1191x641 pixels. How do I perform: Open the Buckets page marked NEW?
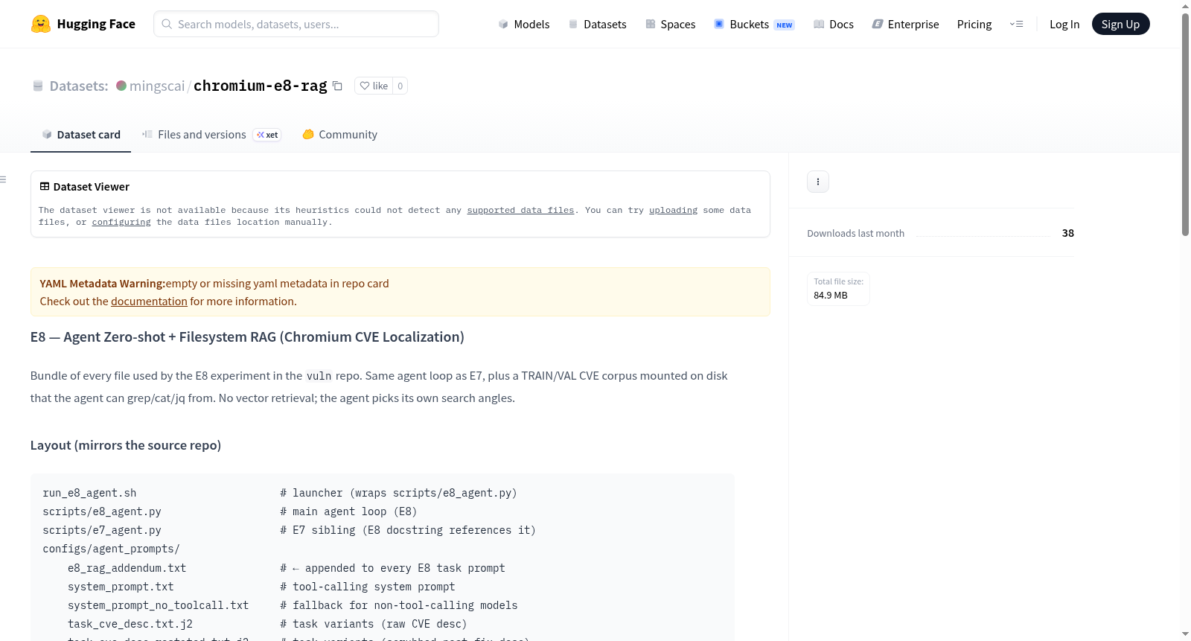pyautogui.click(x=754, y=24)
